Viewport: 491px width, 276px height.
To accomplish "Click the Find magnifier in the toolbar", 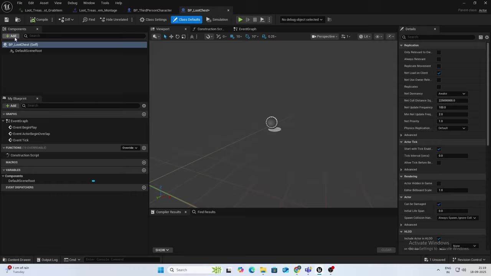I will [89, 20].
